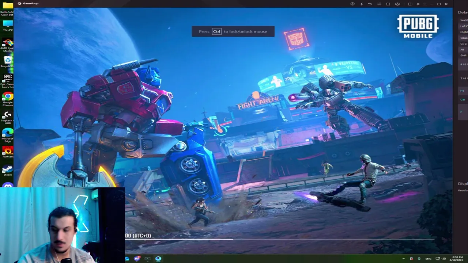Select the Shift key mapping entry
Viewport: 468px width, 263px height.
(x=464, y=56)
